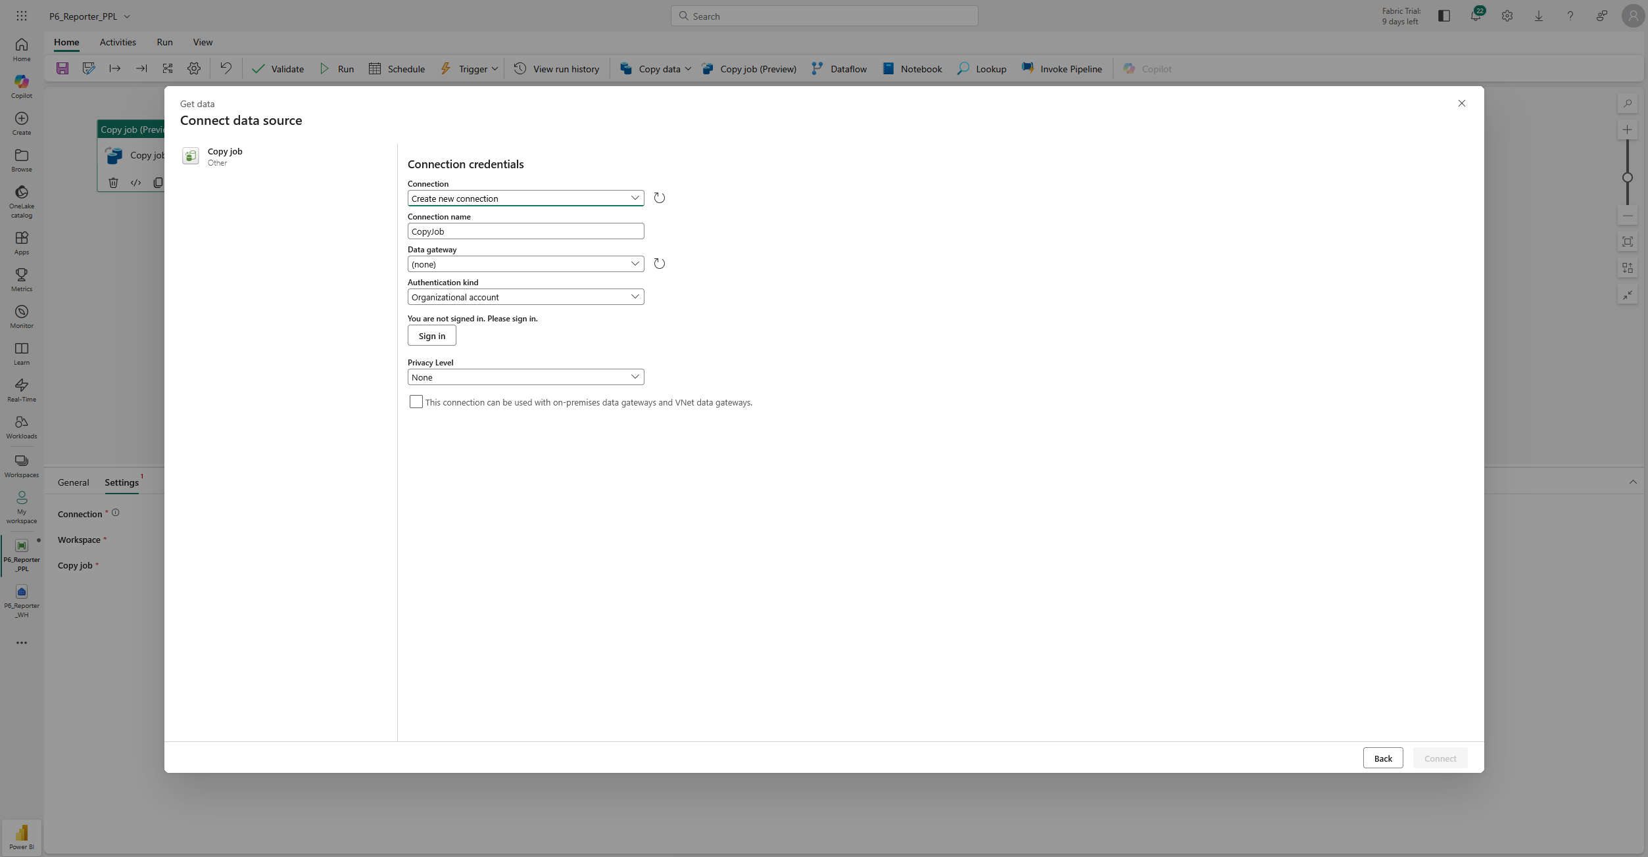
Task: Undo the last action
Action: coord(226,68)
